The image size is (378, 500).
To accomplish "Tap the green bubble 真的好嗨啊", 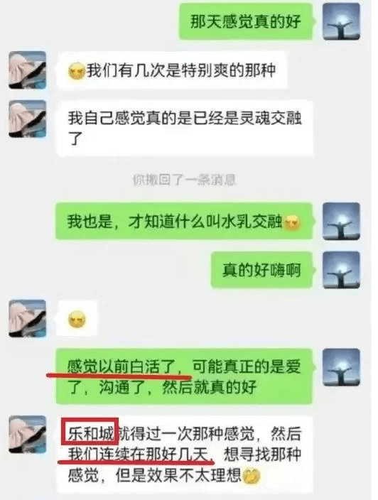I will click(x=261, y=270).
